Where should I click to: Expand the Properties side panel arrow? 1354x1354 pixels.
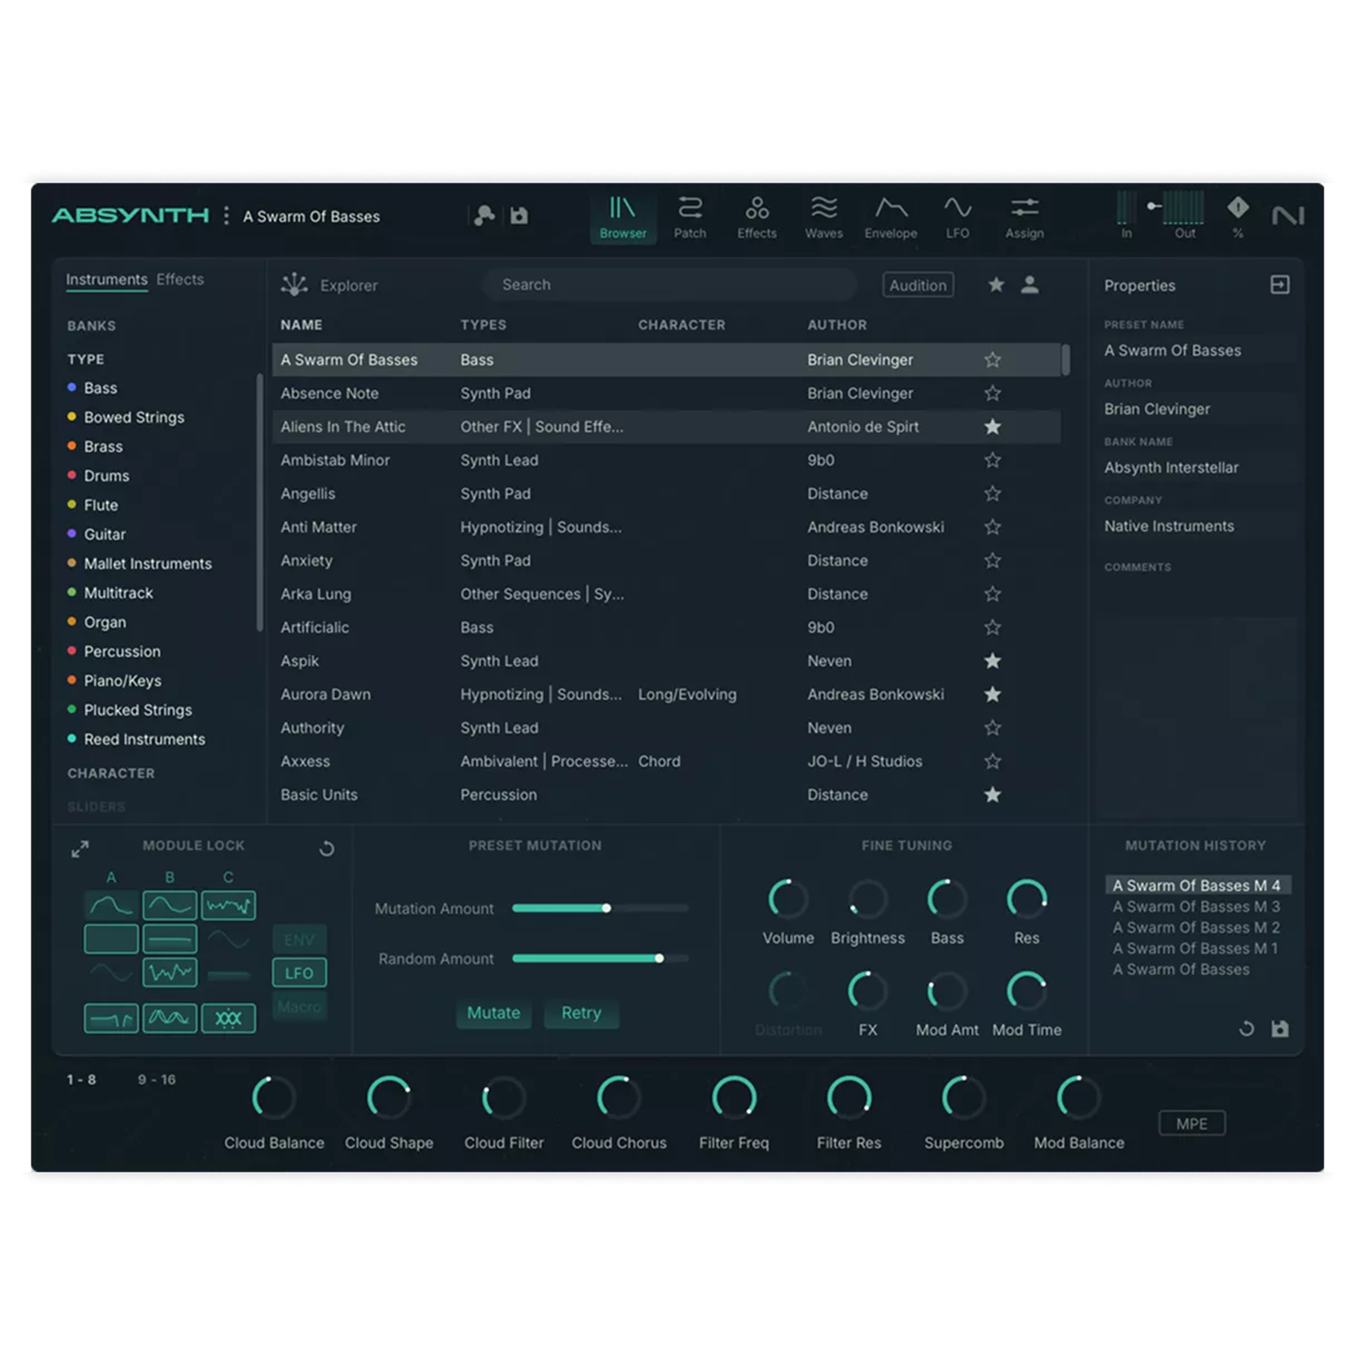pyautogui.click(x=1280, y=284)
